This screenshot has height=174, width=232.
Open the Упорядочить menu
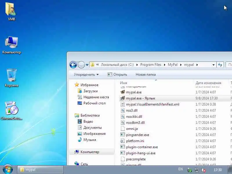86,75
